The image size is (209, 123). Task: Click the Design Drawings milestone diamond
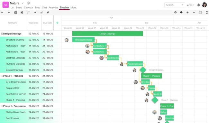point(143,70)
